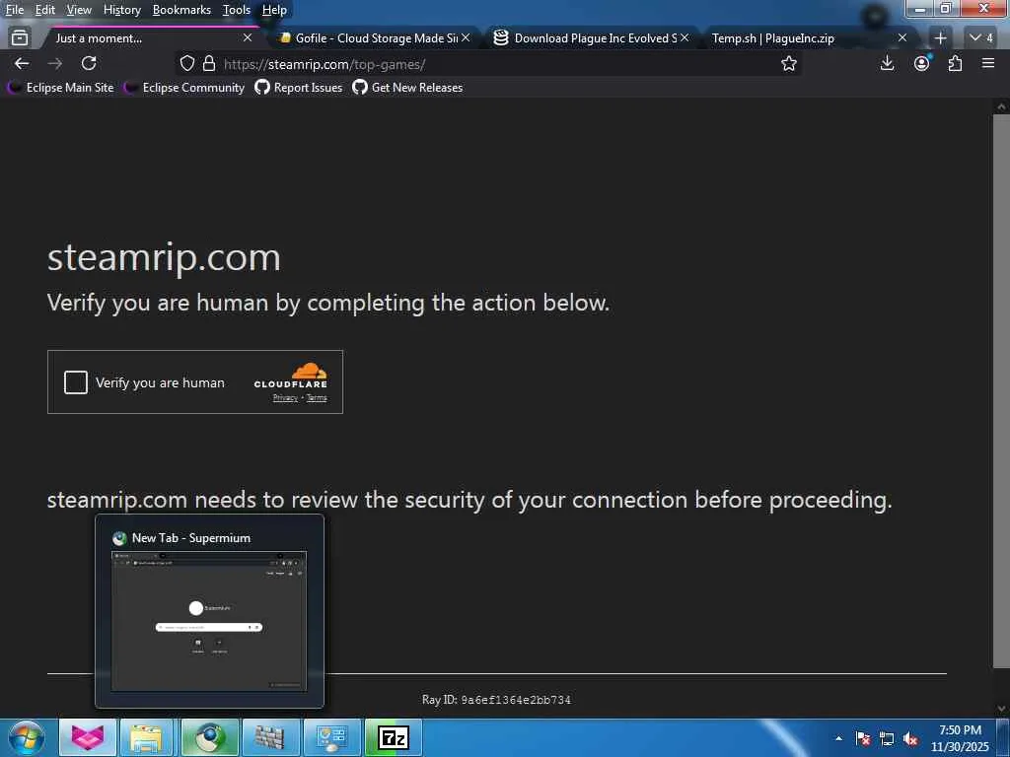The width and height of the screenshot is (1010, 757).
Task: Close the Just a moment tab
Action: (248, 38)
